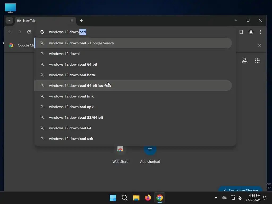Click the muted volume tray icon

pos(240,198)
